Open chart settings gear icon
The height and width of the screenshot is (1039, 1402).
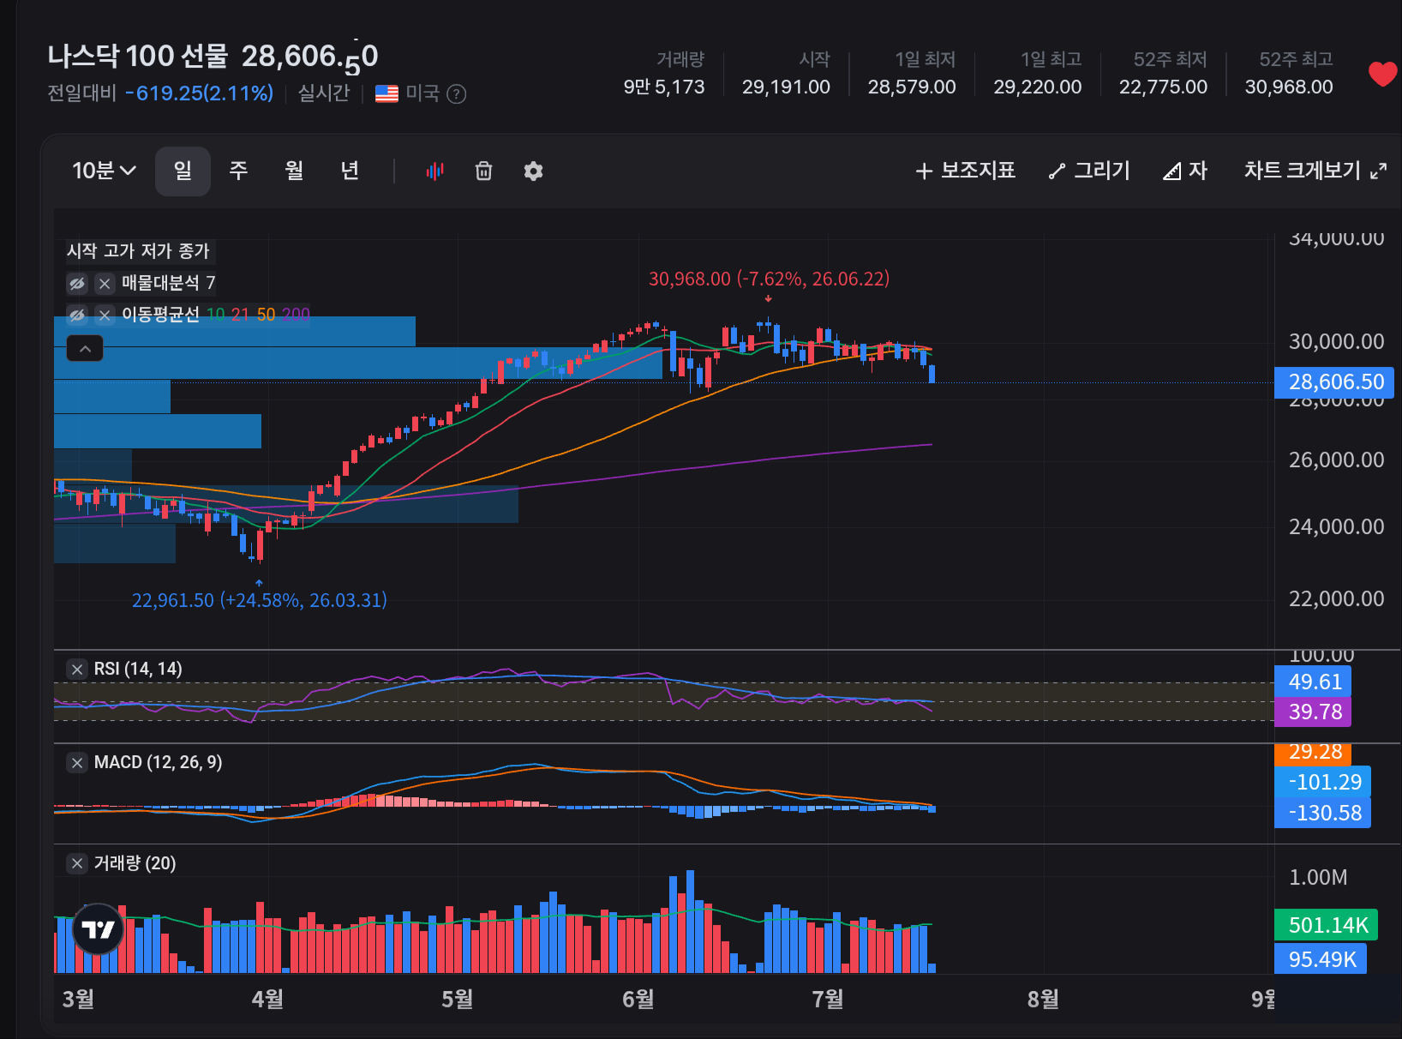[x=533, y=171]
